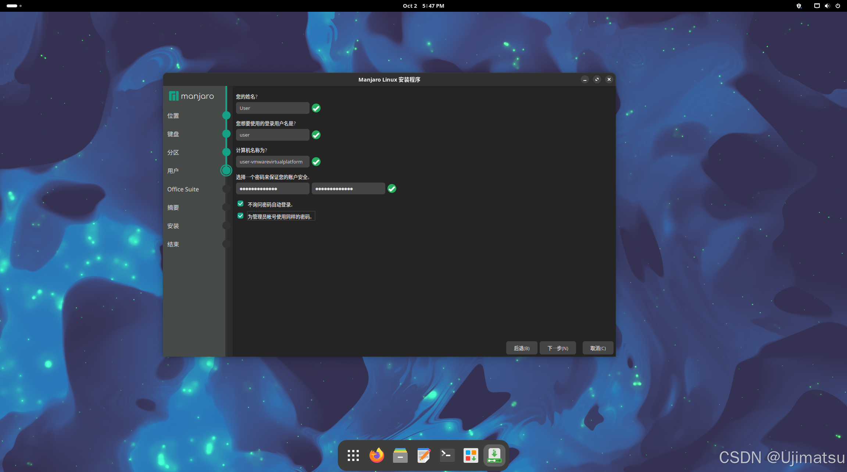Click the volume icon in the top bar
Image resolution: width=847 pixels, height=472 pixels.
click(x=827, y=6)
